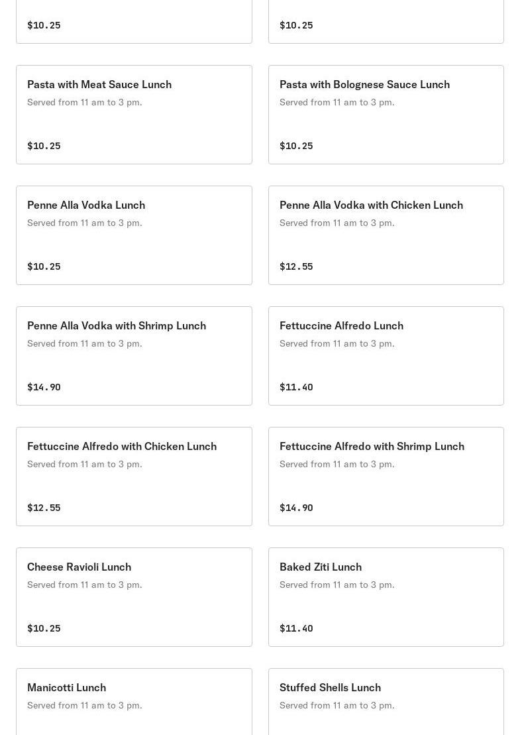Select the Cheese Ravioli Lunch item

coord(79,567)
